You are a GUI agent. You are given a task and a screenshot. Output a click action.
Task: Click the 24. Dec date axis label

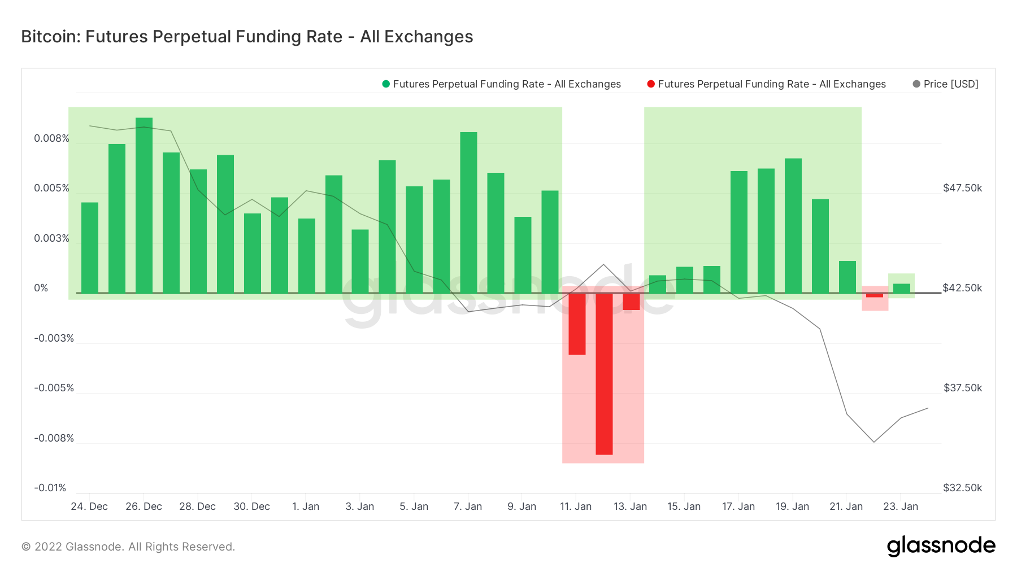coord(89,506)
